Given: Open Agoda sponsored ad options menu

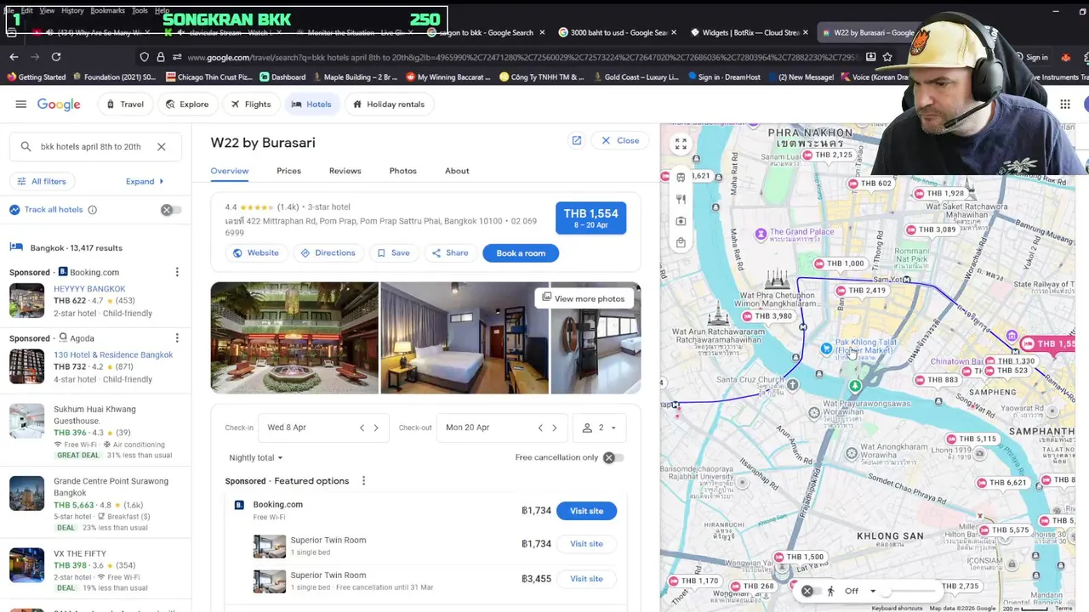Looking at the screenshot, I should [177, 338].
